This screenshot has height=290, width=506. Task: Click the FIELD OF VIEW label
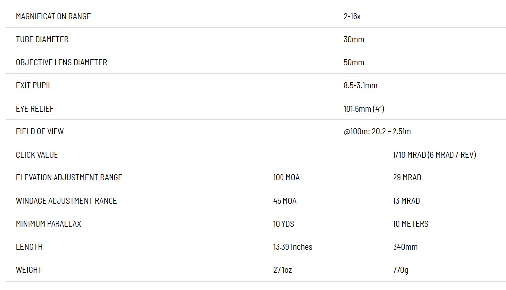(x=40, y=131)
